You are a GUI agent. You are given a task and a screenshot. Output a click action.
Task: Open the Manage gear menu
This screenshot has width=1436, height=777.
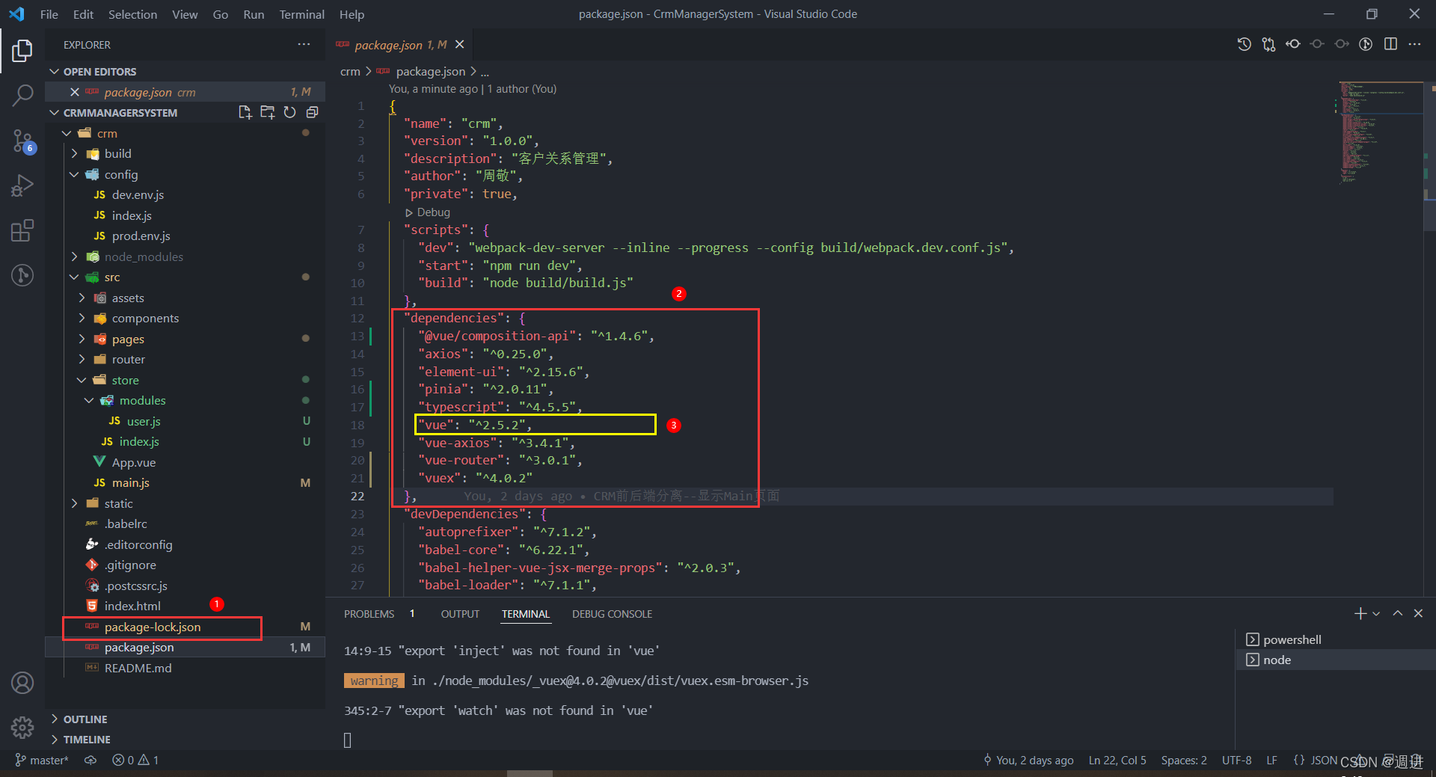(22, 727)
